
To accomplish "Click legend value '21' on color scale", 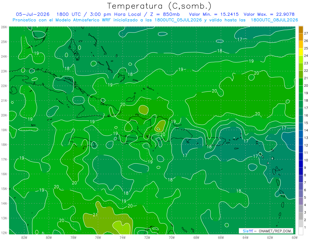I will [306, 78].
